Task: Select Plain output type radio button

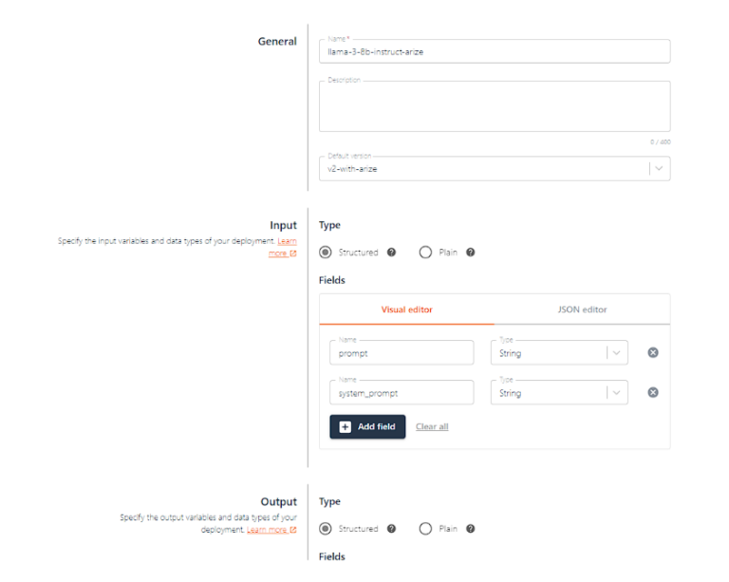Action: tap(425, 529)
